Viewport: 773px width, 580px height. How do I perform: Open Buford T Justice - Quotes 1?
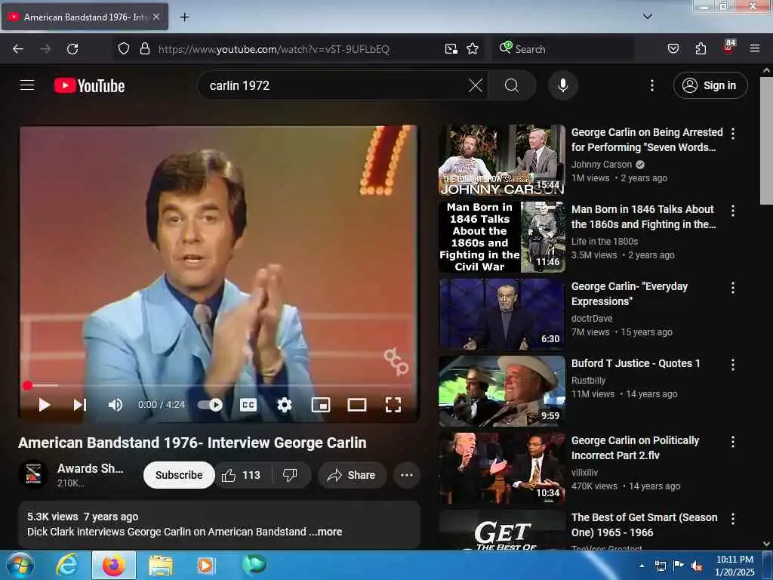click(636, 363)
